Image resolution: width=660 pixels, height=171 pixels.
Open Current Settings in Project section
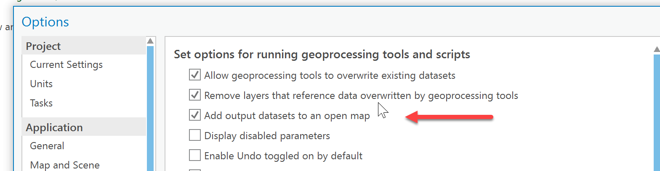66,65
